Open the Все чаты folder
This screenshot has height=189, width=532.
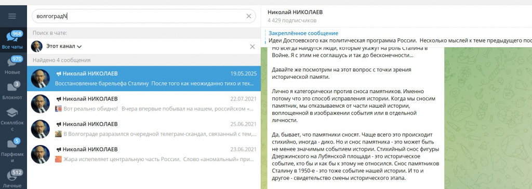click(13, 40)
